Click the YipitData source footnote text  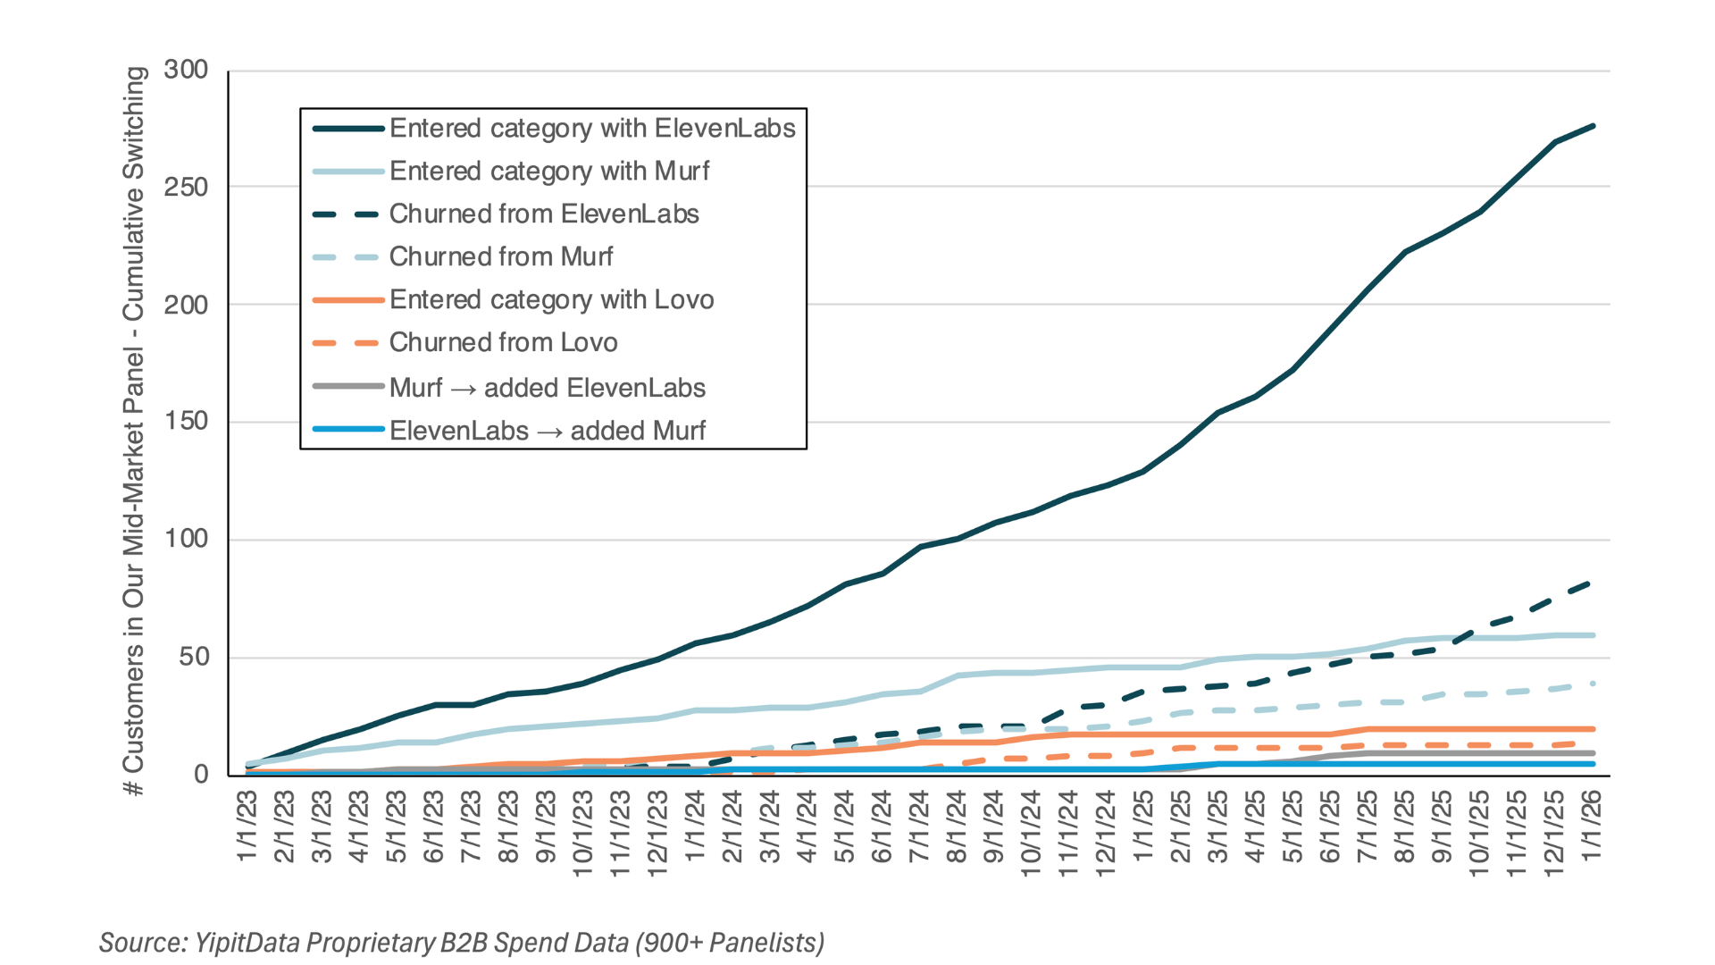coord(461,943)
